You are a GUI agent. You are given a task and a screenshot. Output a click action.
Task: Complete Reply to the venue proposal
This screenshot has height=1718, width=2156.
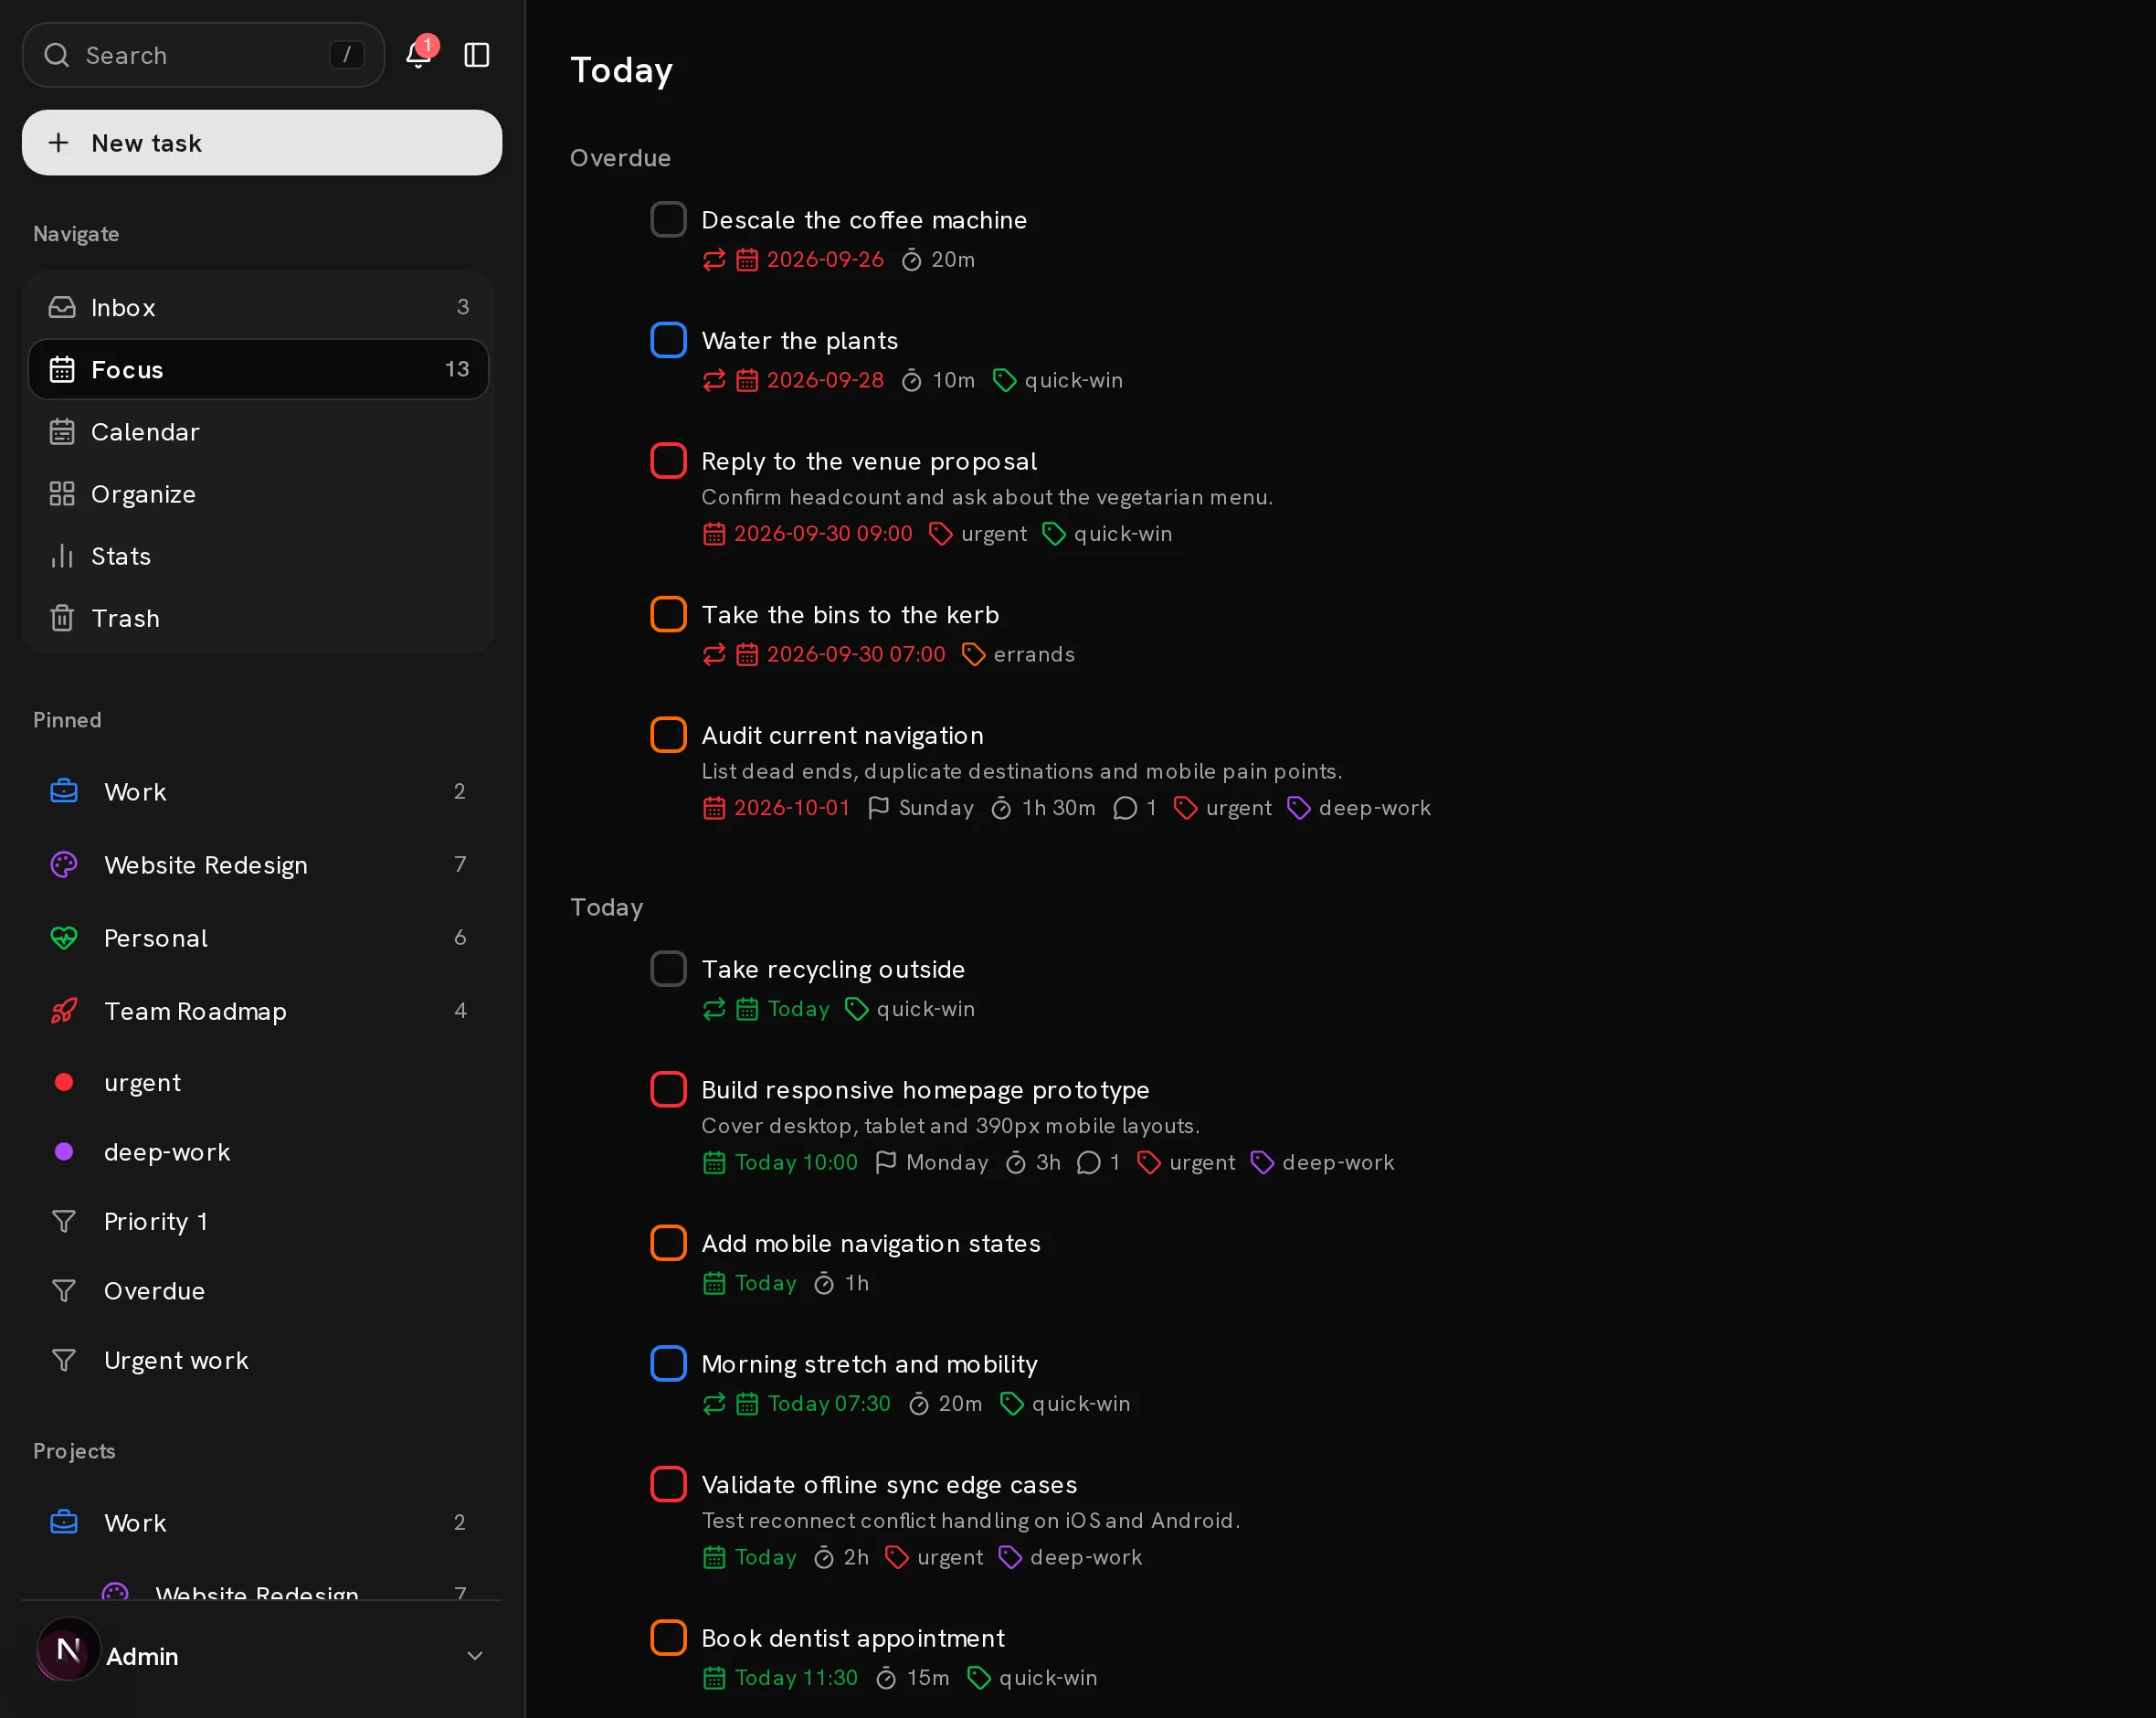(668, 461)
